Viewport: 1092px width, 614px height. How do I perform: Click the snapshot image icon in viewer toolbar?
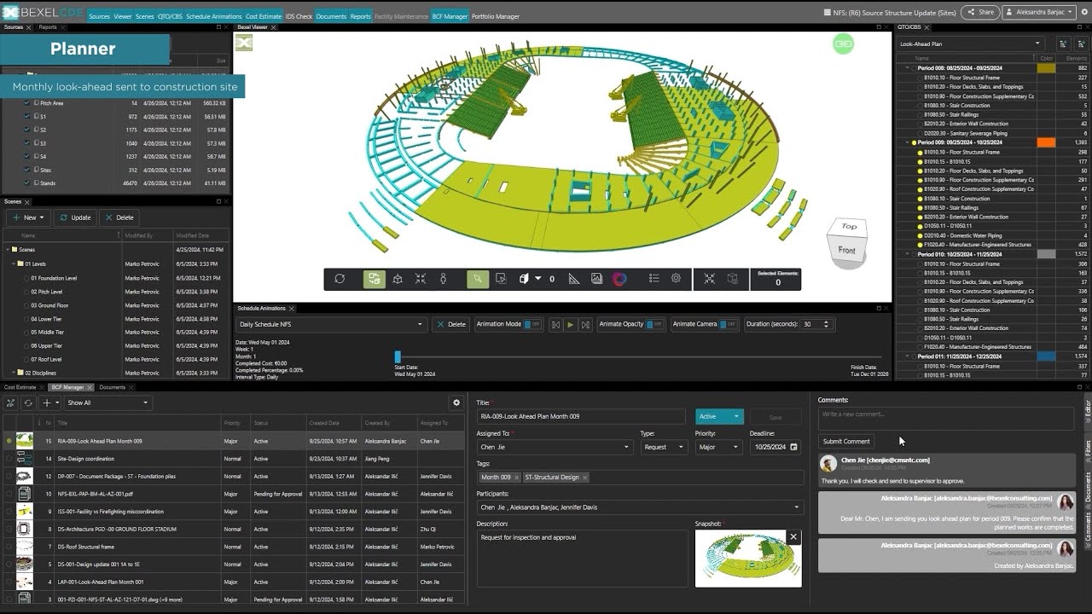(x=596, y=279)
